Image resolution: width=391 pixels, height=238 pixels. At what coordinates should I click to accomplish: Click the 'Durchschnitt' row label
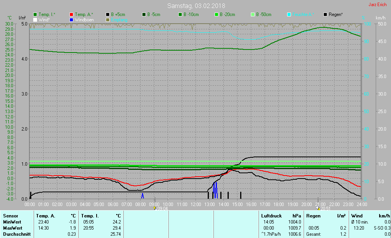click(x=17, y=234)
